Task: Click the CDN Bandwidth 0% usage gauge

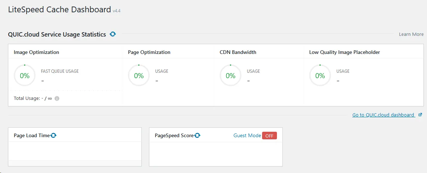Action: point(231,76)
